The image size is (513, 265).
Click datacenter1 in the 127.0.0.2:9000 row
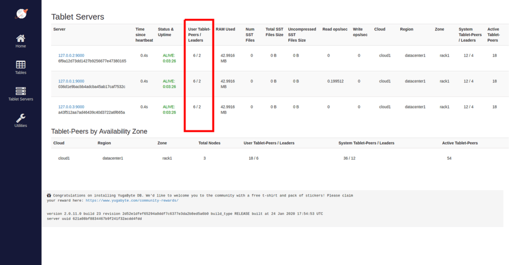415,55
